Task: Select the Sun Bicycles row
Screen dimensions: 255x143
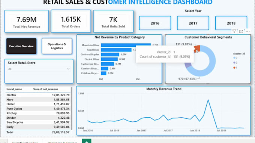Action: (38, 122)
